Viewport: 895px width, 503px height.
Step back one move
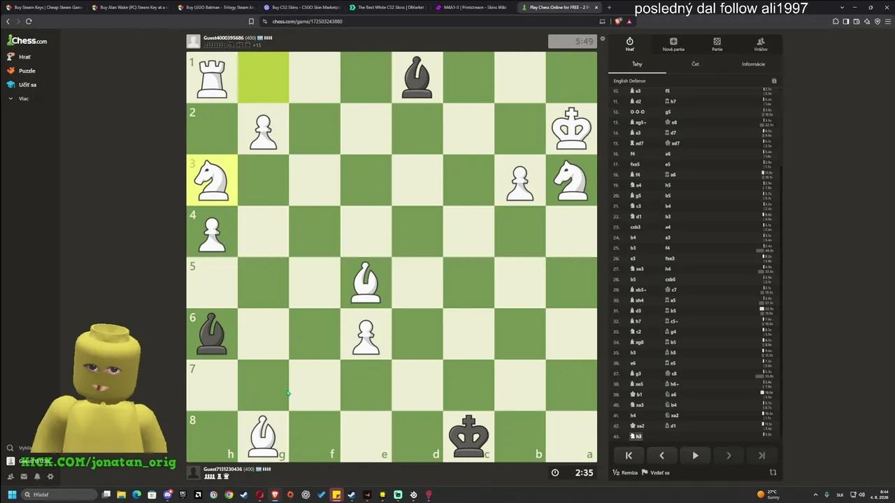click(661, 455)
